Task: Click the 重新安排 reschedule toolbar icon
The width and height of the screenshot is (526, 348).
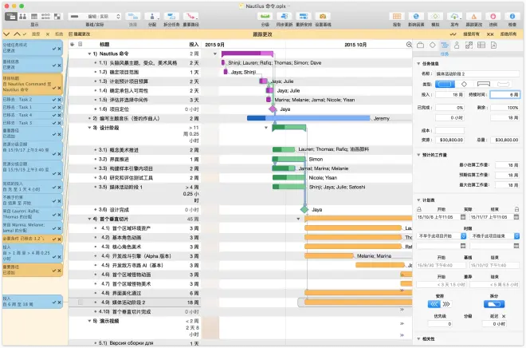Action: coord(304,16)
